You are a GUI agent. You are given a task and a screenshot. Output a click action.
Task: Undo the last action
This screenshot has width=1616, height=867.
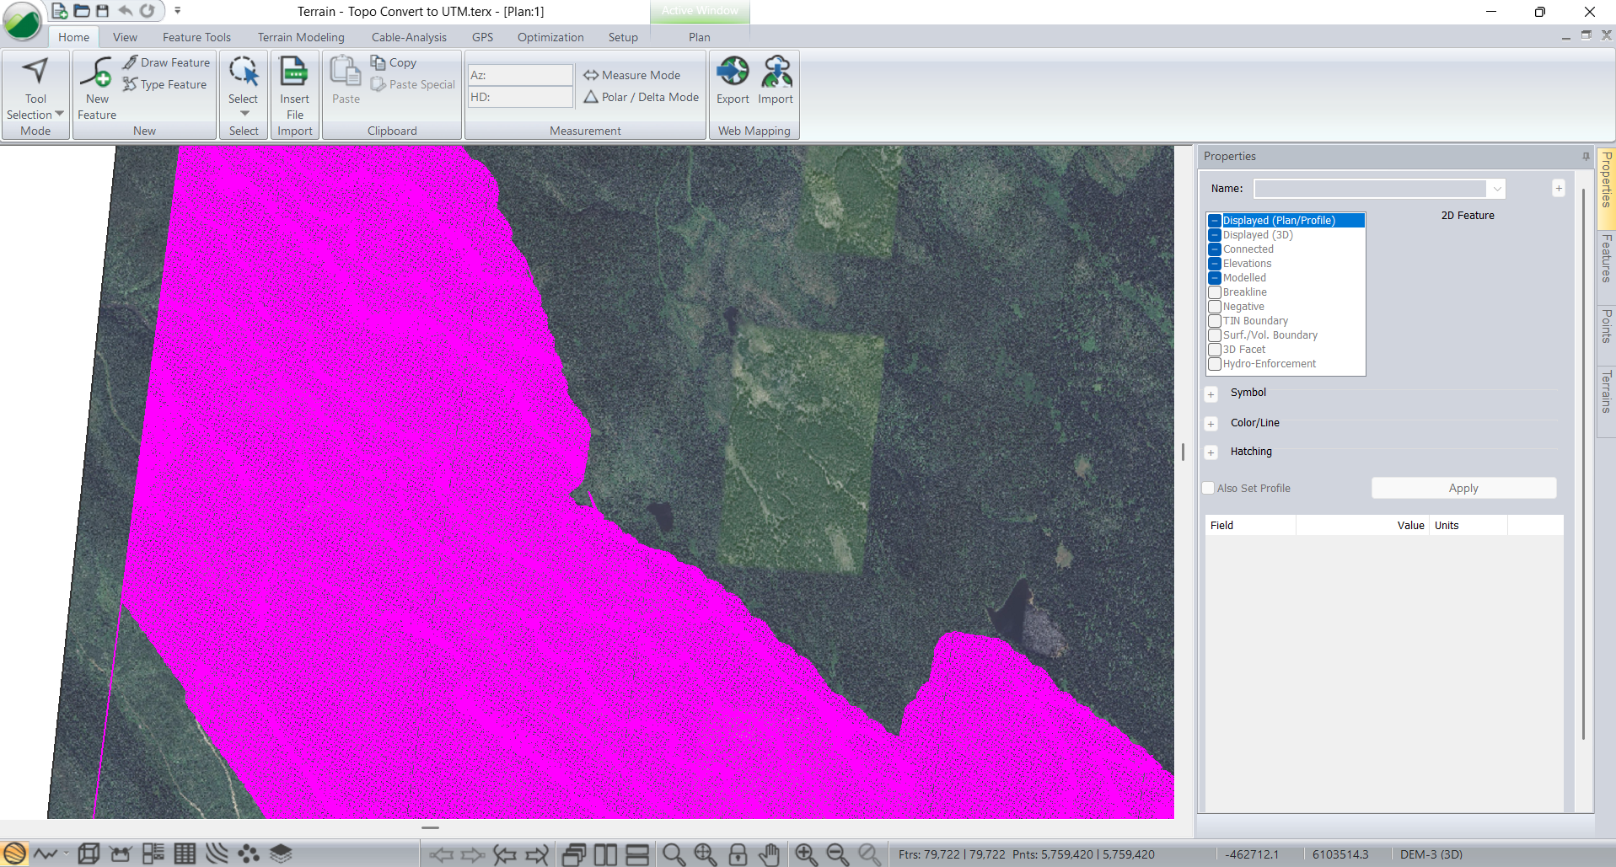point(125,11)
